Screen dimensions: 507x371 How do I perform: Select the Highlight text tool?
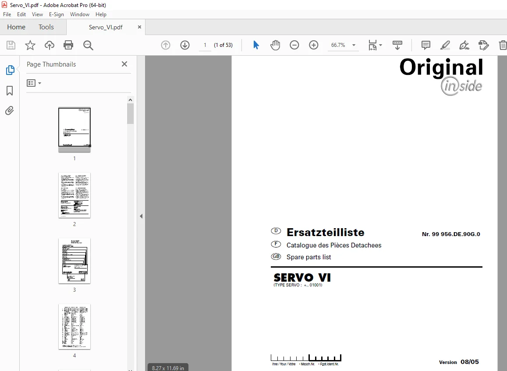pyautogui.click(x=445, y=45)
